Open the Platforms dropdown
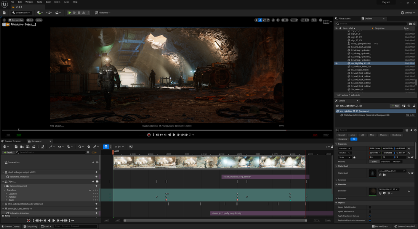Viewport: 418px width, 229px height. (x=103, y=13)
